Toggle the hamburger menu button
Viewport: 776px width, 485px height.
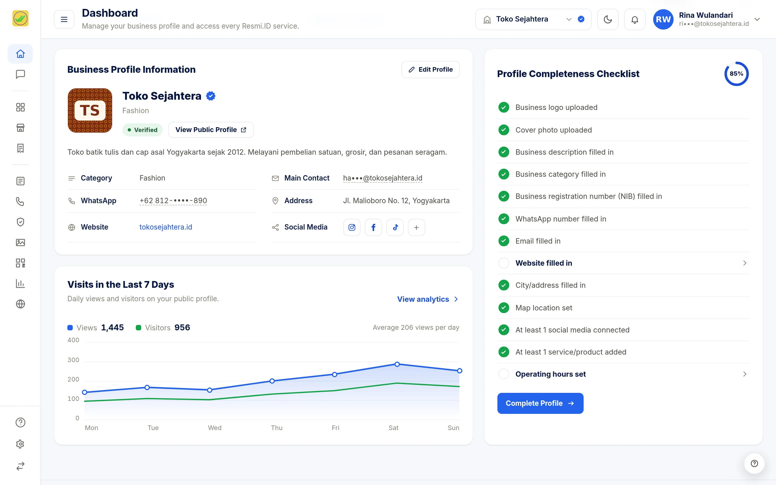pyautogui.click(x=64, y=19)
